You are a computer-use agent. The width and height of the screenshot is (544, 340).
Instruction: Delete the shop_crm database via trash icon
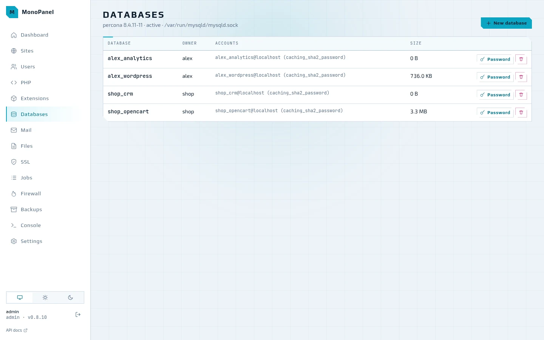[521, 95]
